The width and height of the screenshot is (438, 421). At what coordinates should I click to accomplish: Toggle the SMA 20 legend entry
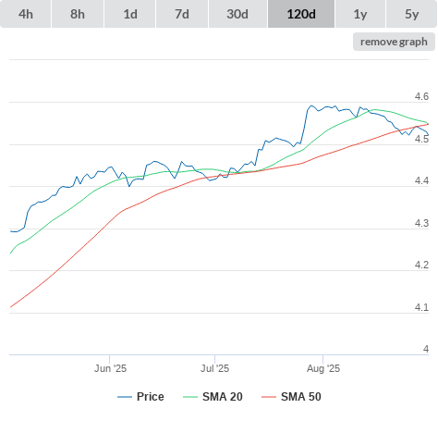[213, 397]
